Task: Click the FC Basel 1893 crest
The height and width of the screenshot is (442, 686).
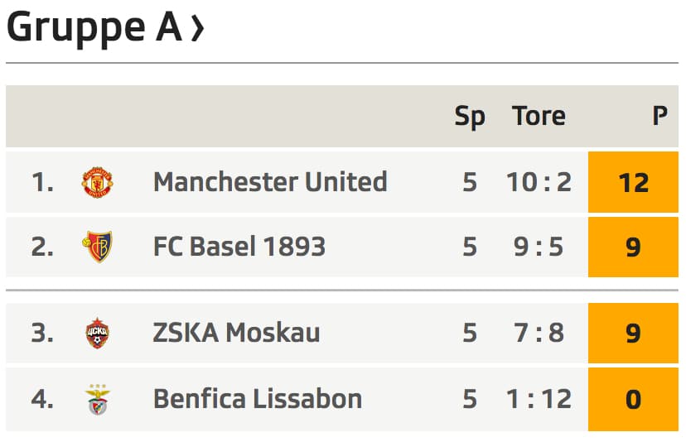Action: point(97,247)
